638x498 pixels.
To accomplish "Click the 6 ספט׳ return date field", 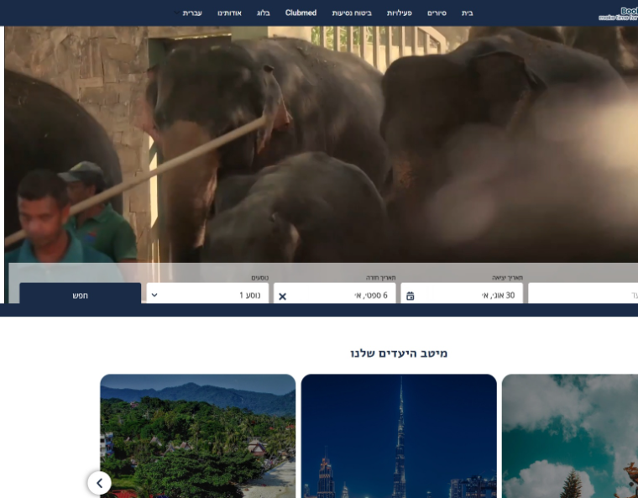I will [x=334, y=294].
